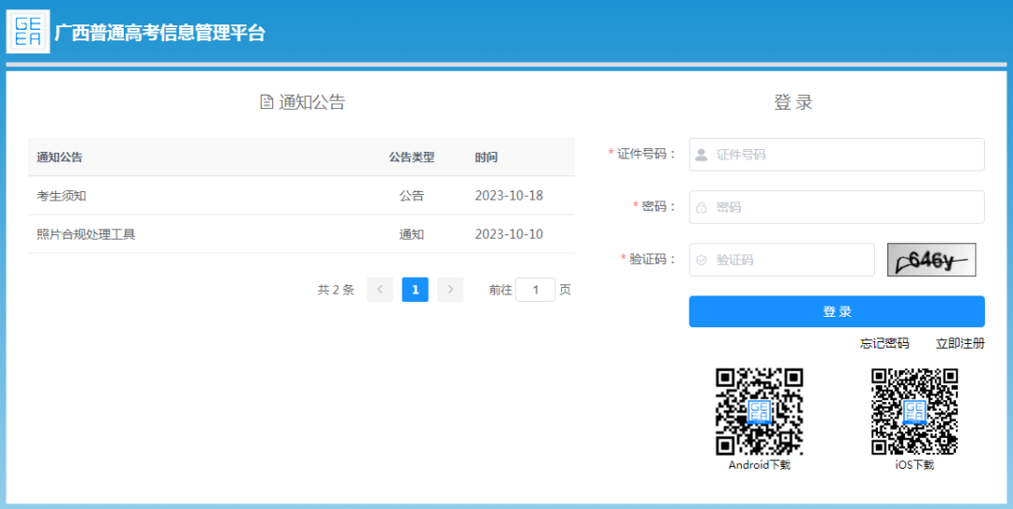The image size is (1013, 509).
Task: Go to previous page with left chevron
Action: click(380, 290)
